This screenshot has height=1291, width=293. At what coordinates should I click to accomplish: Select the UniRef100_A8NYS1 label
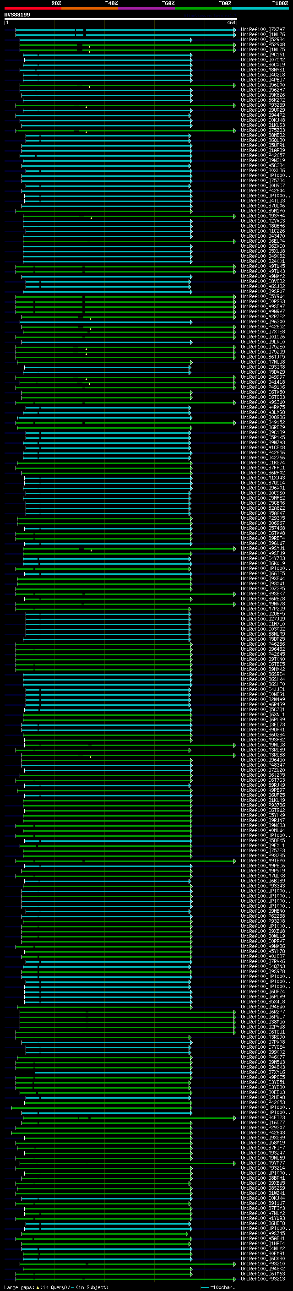pos(263,70)
